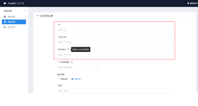Open 操作指南 in the sidebar
The width and height of the screenshot is (198, 106).
[x=11, y=17]
